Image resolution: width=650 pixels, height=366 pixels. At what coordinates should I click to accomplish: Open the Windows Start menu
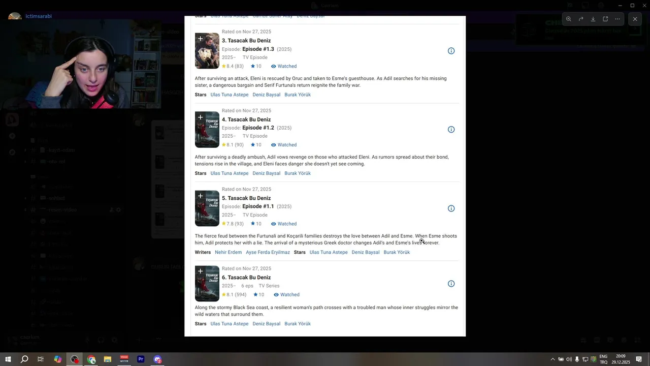click(x=8, y=359)
